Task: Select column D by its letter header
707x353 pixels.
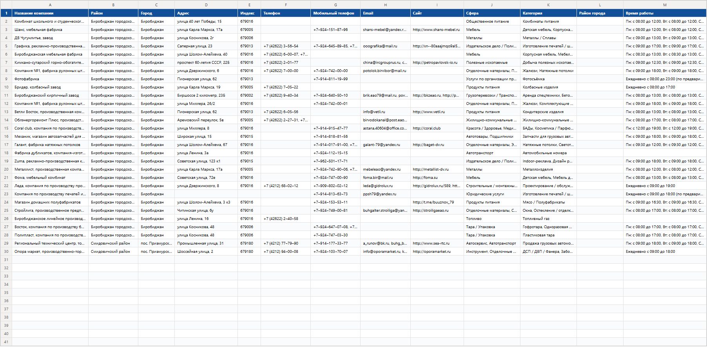Action: pyautogui.click(x=206, y=5)
